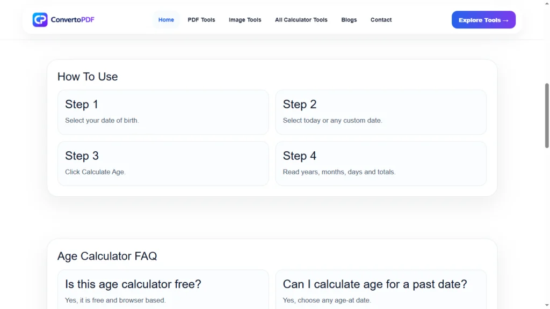Open the ConvertoPDF brand name link
The width and height of the screenshot is (550, 309).
click(73, 20)
